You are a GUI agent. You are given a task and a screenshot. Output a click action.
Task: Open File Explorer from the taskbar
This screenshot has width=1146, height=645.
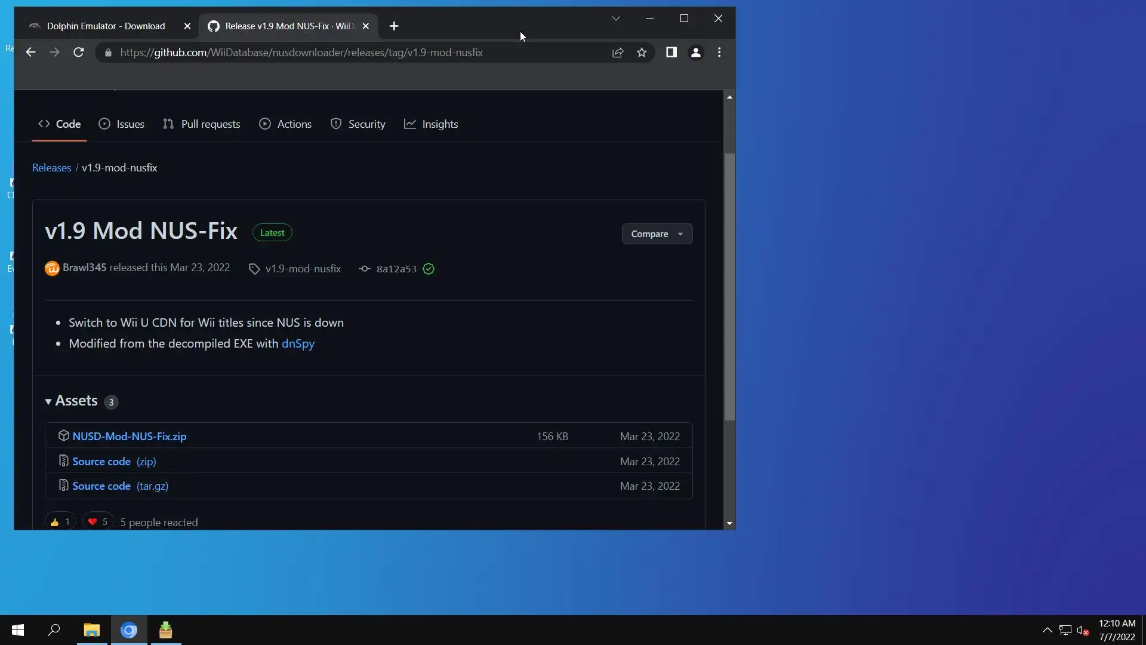(91, 630)
